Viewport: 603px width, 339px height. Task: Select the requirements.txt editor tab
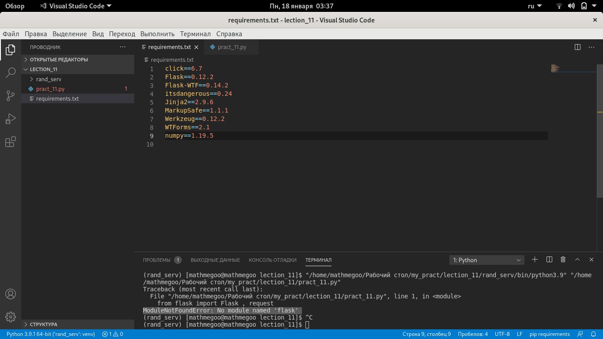coord(170,47)
